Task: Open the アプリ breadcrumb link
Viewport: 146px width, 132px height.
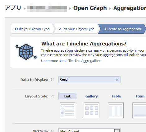Action: coord(13,8)
